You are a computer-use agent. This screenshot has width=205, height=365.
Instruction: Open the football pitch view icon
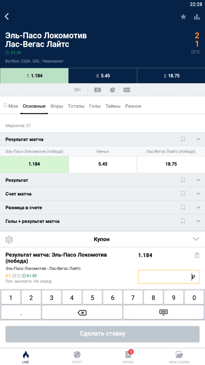98,90
